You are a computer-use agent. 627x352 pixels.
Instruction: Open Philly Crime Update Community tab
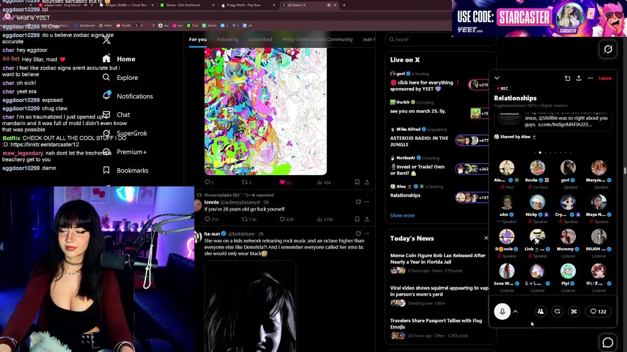(317, 39)
